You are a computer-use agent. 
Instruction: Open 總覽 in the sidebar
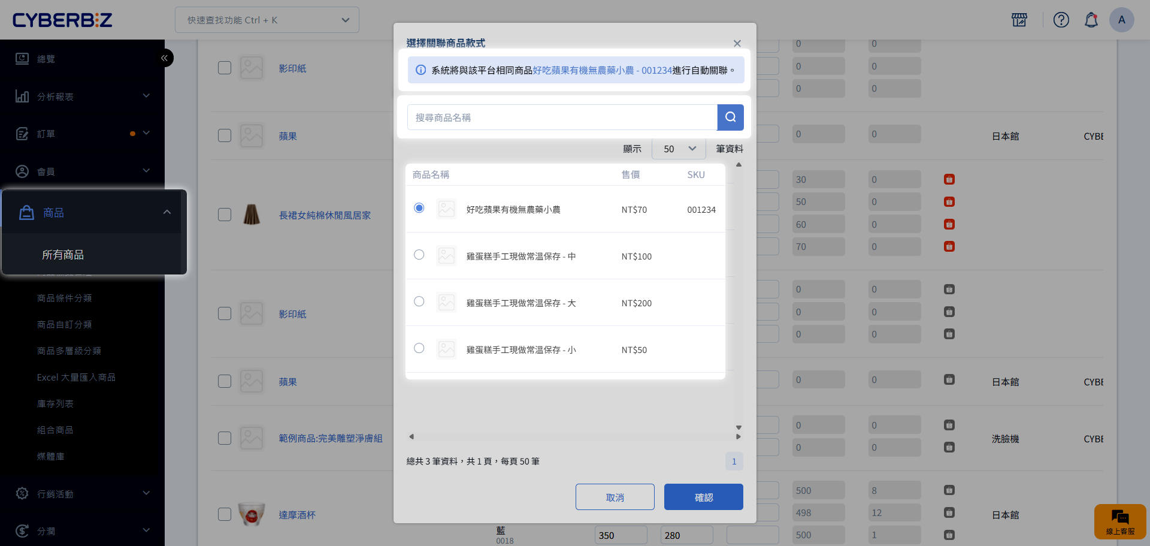click(46, 59)
